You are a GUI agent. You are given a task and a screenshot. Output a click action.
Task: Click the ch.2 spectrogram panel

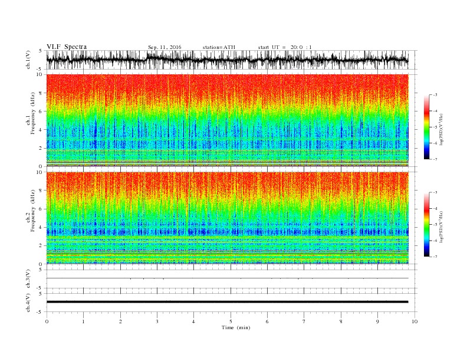tap(227, 218)
